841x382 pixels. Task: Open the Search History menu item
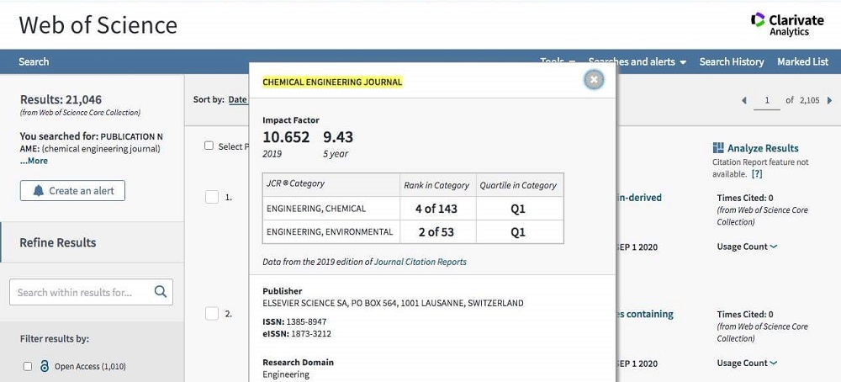(x=731, y=61)
